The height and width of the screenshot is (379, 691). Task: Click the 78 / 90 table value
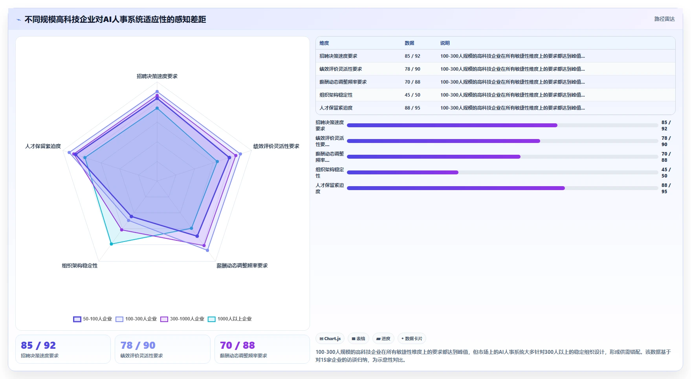412,69
